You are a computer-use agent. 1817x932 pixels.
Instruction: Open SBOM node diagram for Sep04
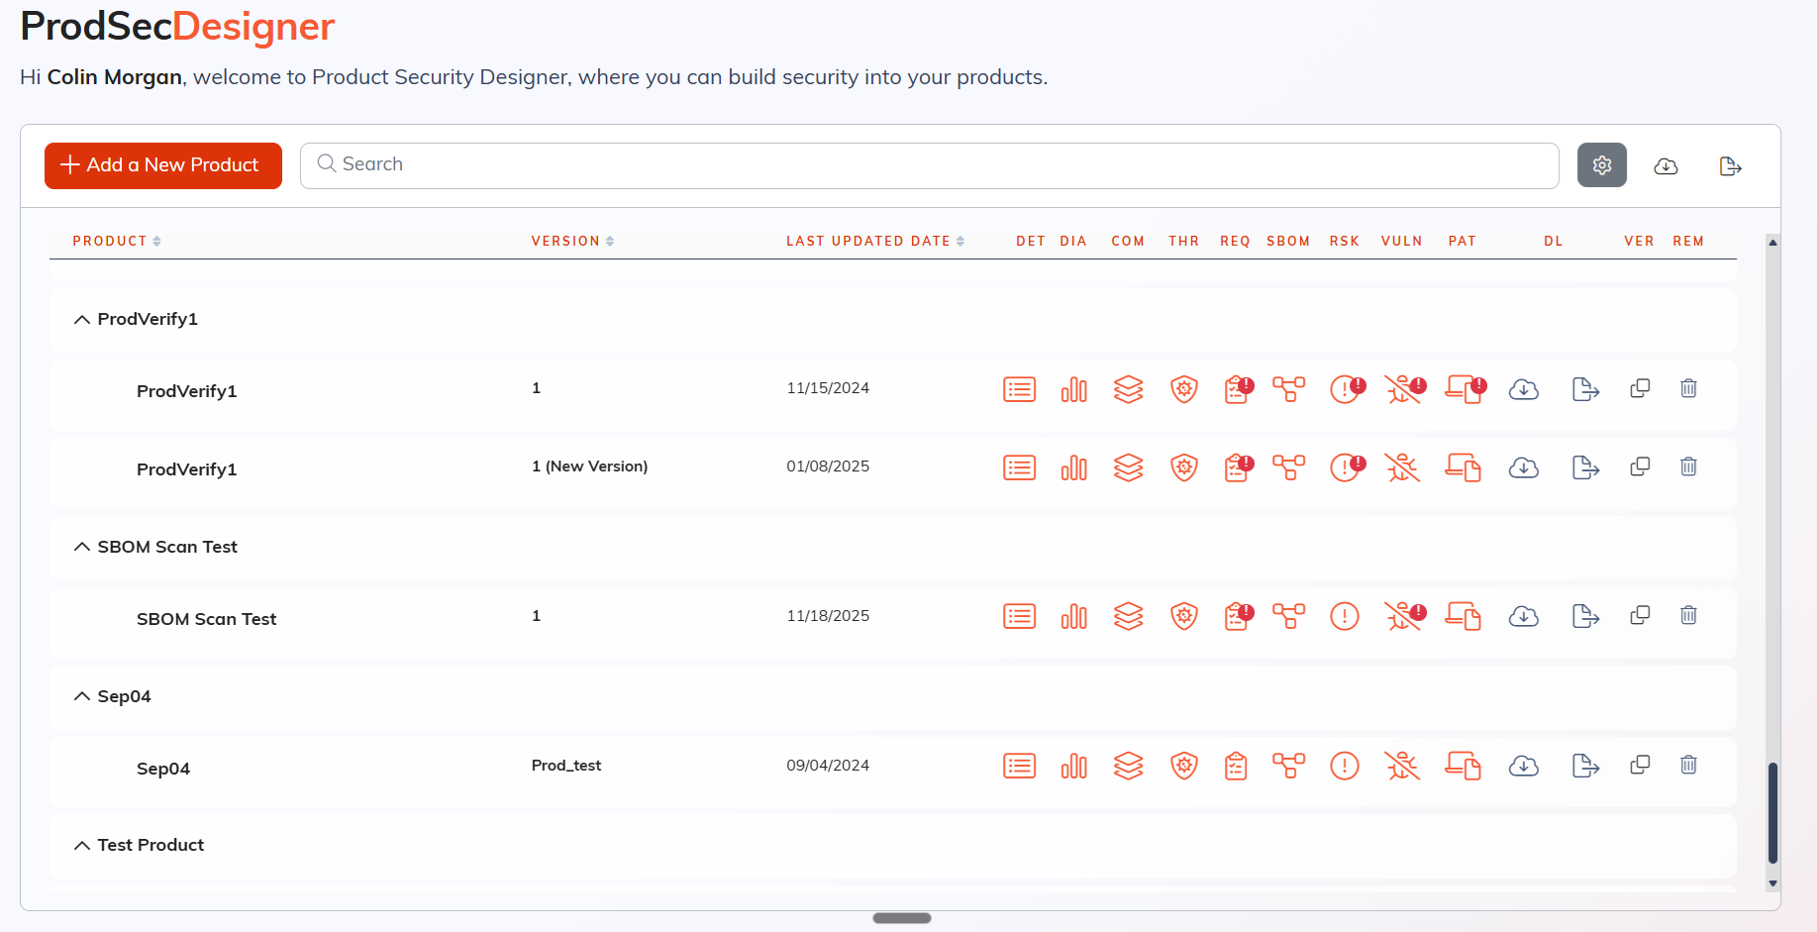tap(1288, 765)
